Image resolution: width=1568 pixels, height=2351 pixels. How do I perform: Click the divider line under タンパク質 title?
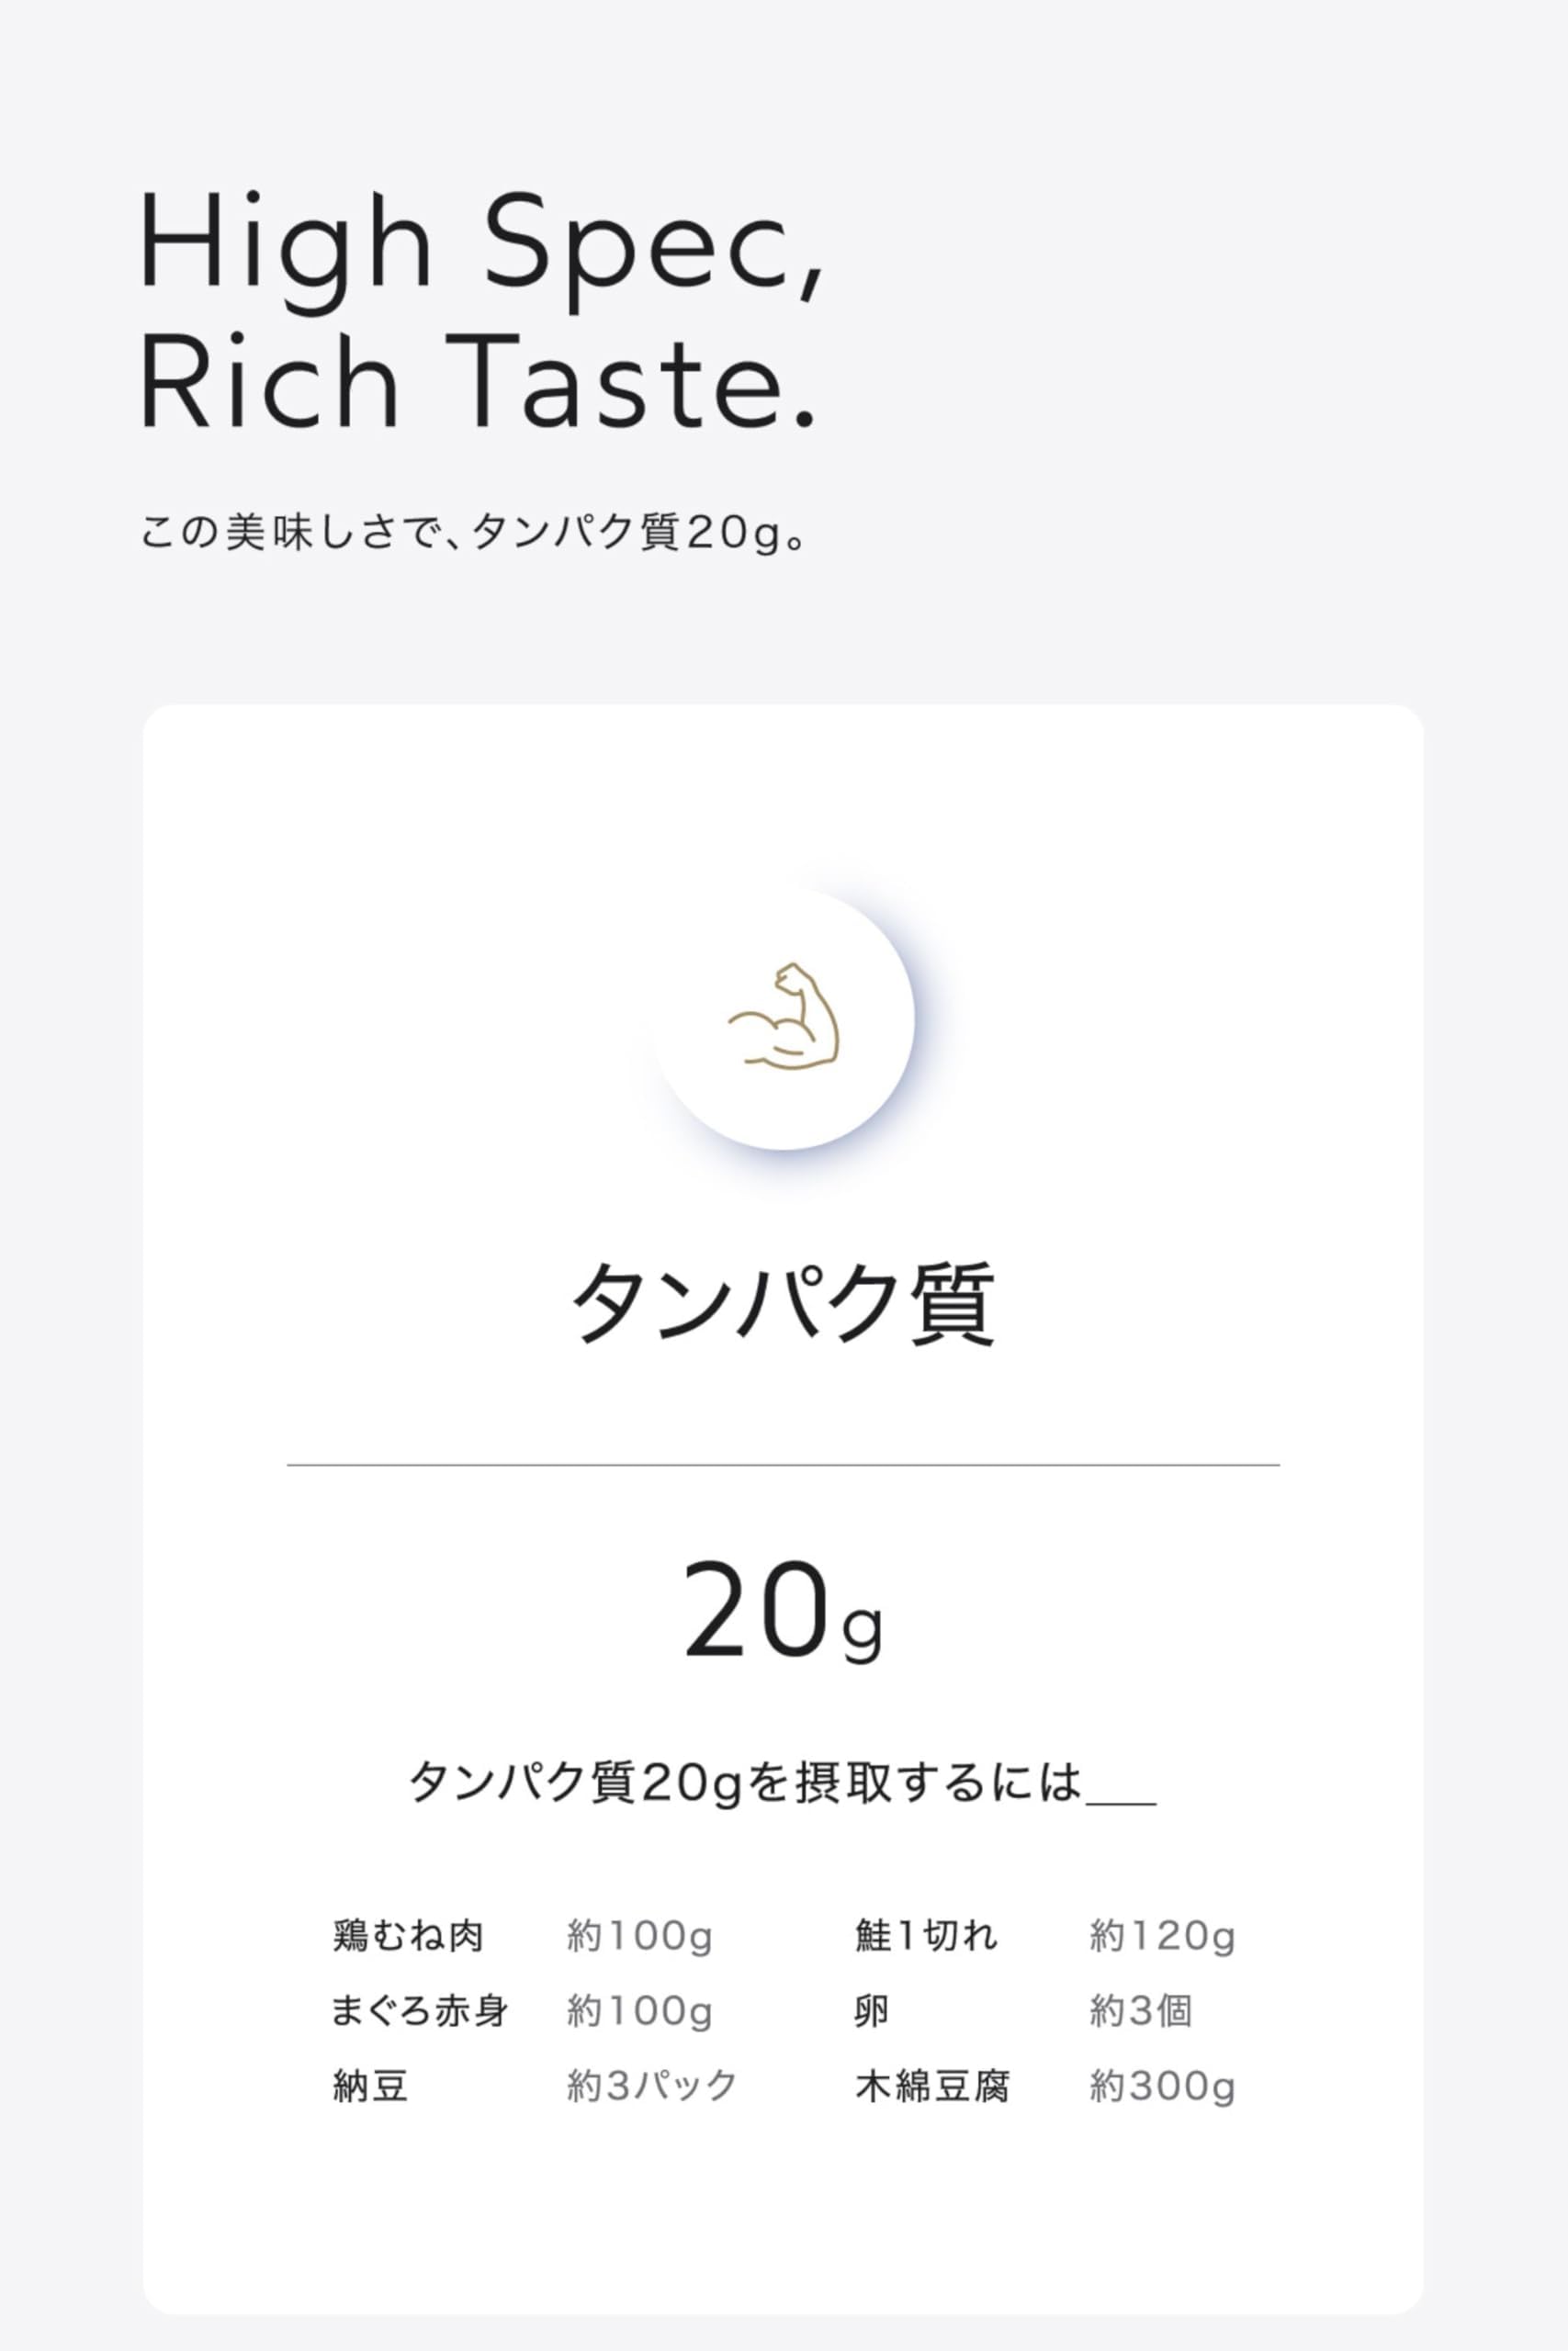tap(783, 1465)
